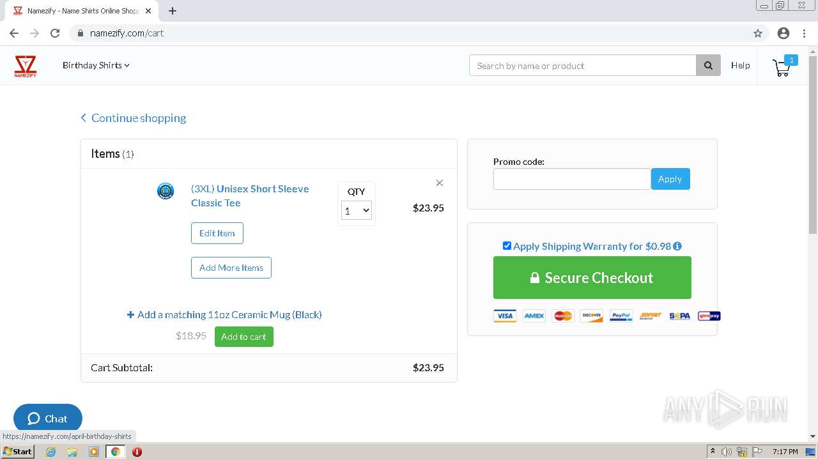
Task: Expand the Birthday Shirts menu
Action: click(x=96, y=65)
